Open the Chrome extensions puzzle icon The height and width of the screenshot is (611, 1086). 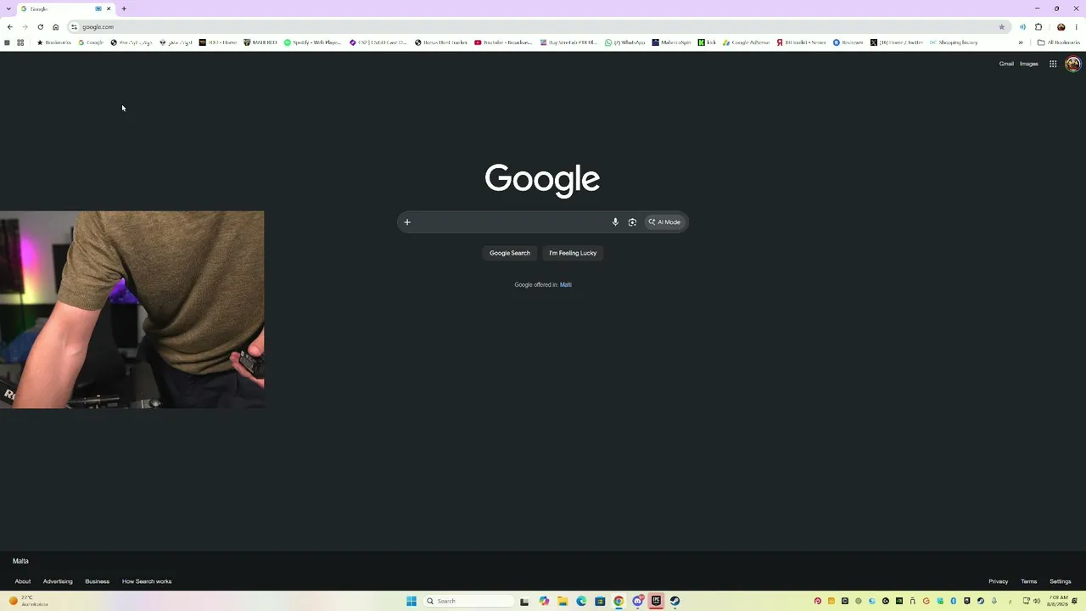coord(1038,27)
